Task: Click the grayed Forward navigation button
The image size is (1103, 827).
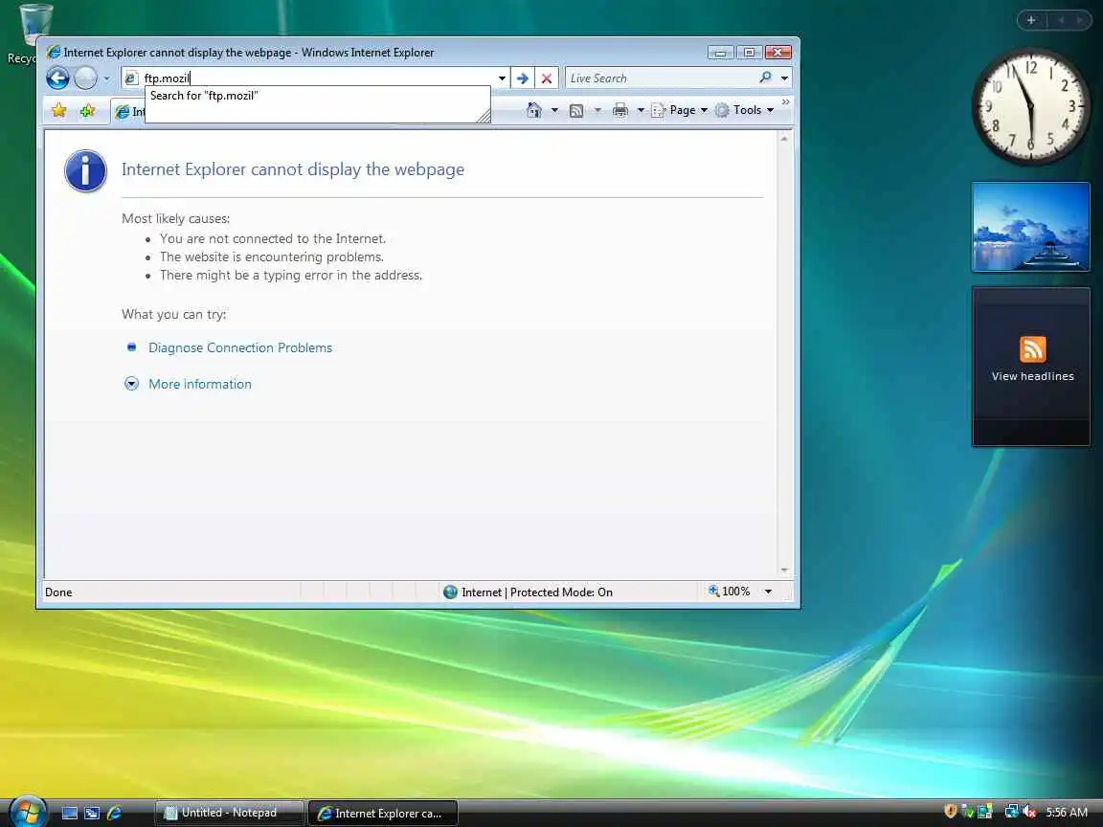Action: pos(86,78)
